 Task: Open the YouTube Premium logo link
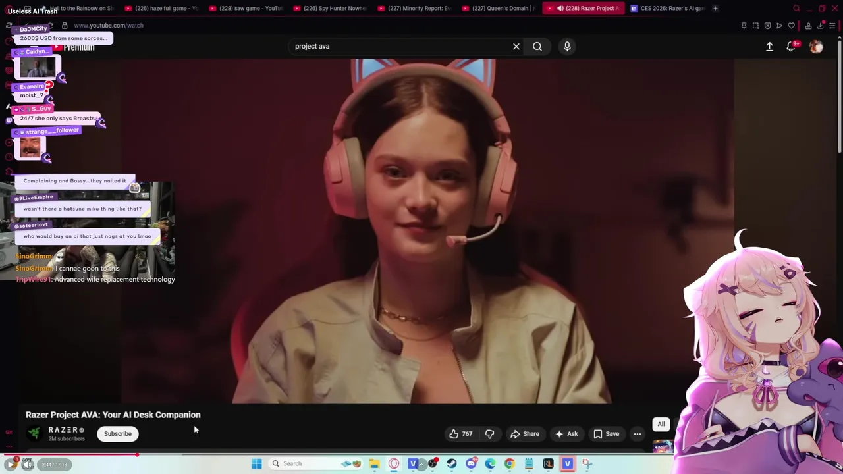[74, 47]
